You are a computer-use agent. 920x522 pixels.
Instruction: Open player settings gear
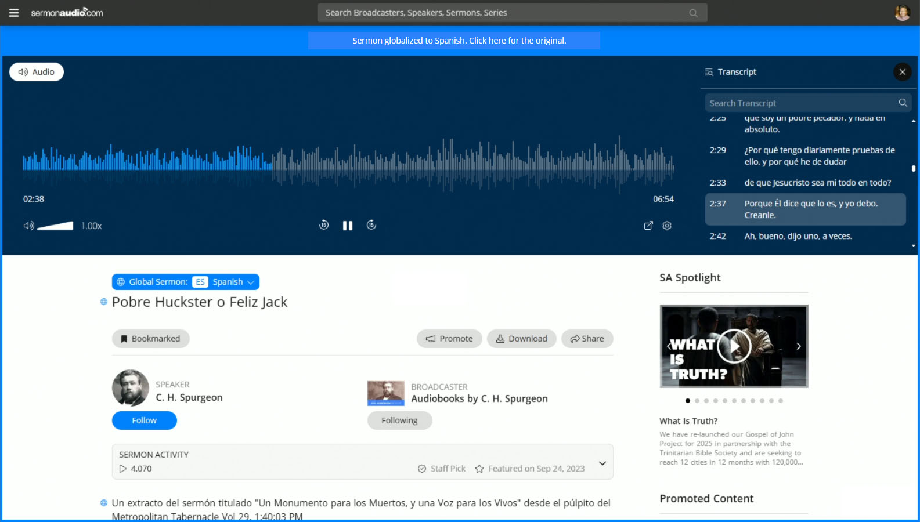click(667, 226)
